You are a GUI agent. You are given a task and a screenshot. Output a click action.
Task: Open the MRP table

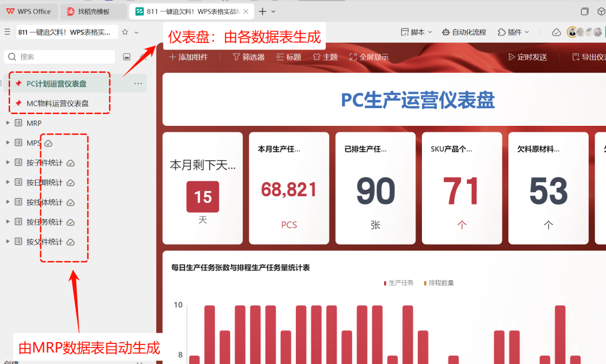(34, 123)
